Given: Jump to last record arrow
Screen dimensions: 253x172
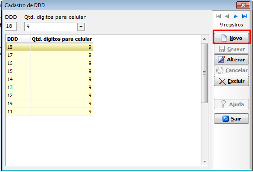Looking at the screenshot, I should coord(244,16).
